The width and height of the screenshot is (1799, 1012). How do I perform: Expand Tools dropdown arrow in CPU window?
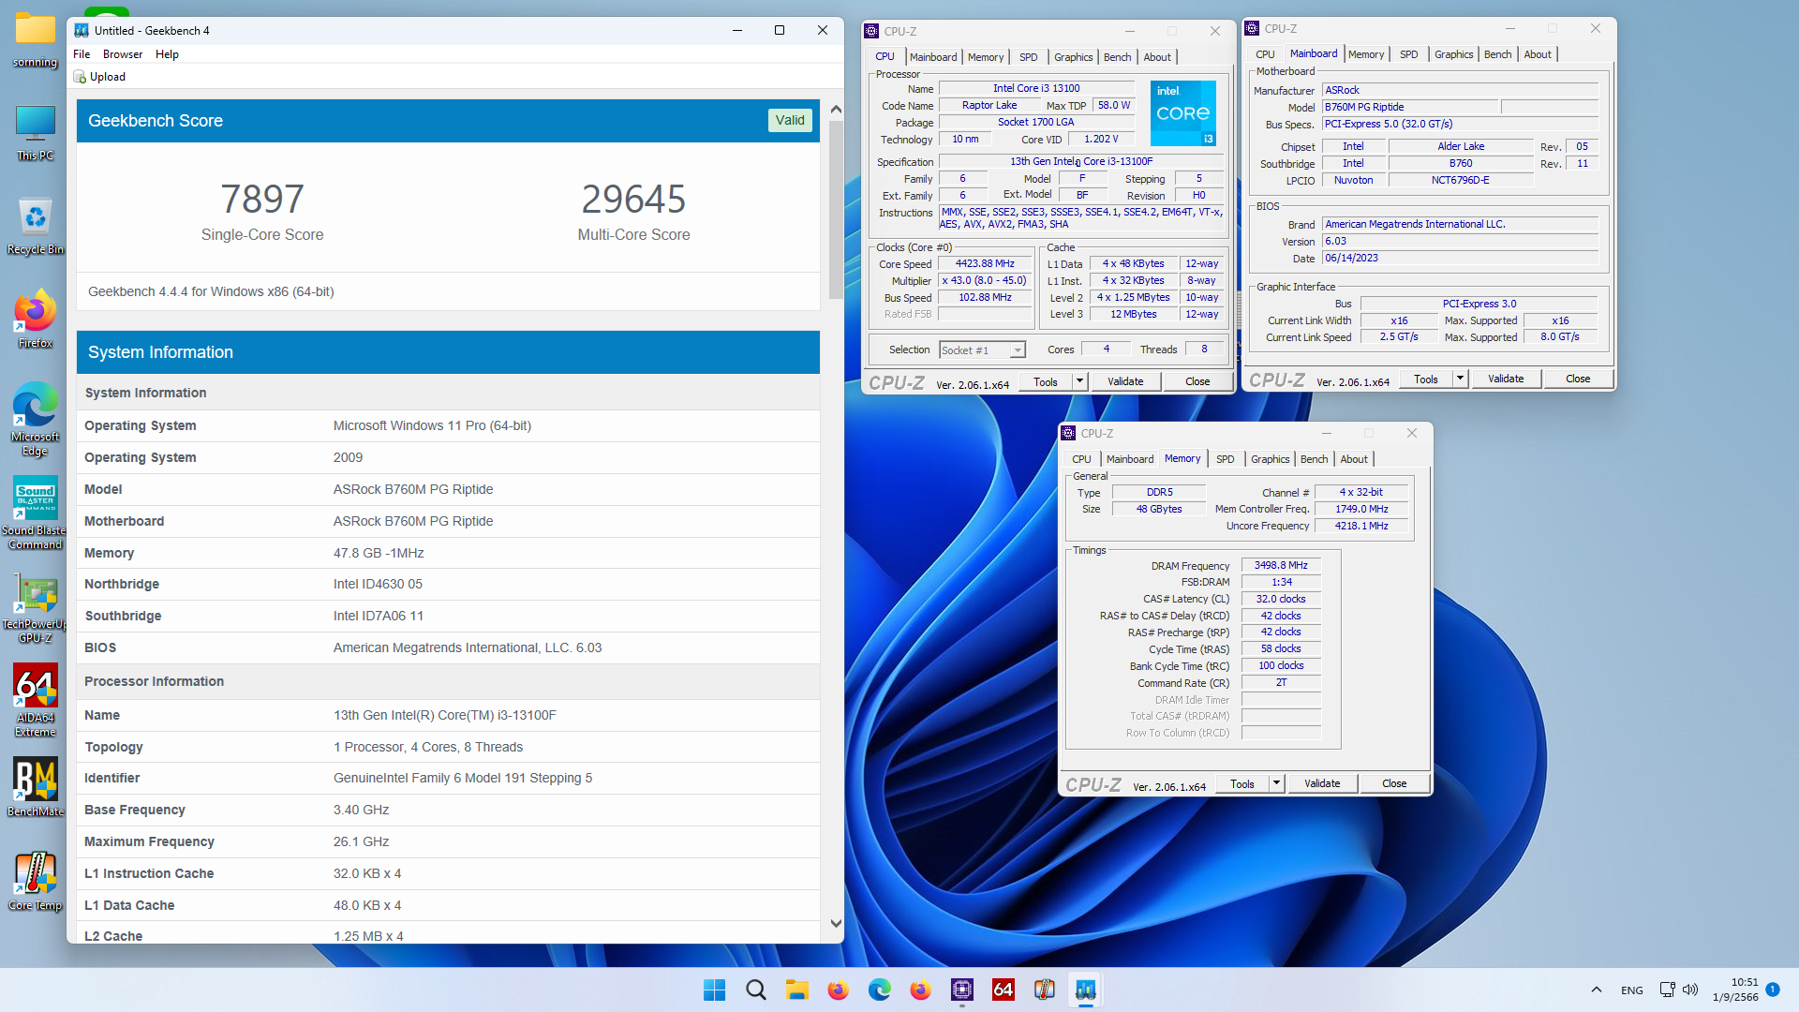point(1079,381)
